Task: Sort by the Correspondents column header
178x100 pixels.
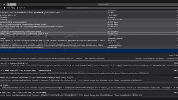Action: tap(112, 11)
